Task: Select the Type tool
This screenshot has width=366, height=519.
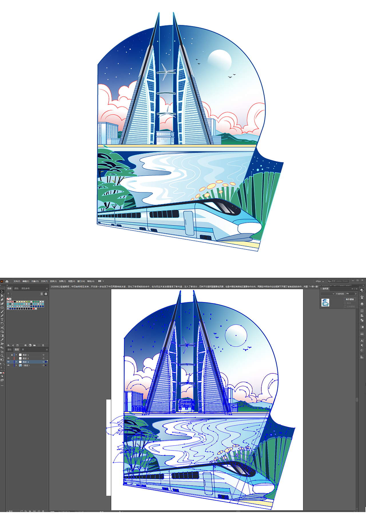Action: point(2,320)
